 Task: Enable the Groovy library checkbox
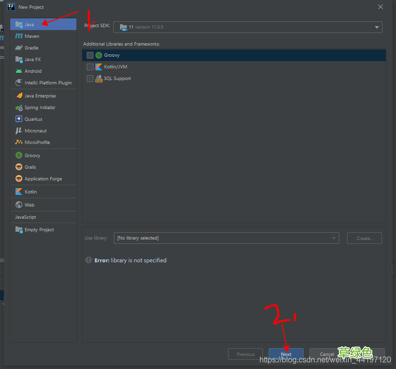(90, 55)
